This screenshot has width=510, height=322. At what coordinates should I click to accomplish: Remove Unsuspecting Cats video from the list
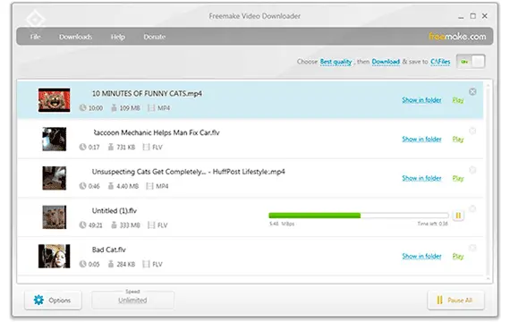coord(472,170)
